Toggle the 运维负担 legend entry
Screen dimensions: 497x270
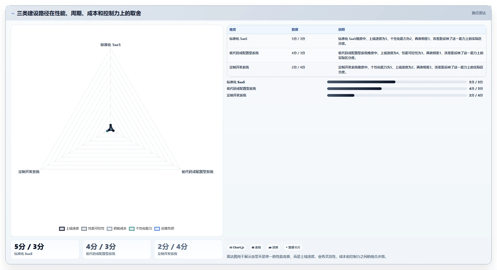pyautogui.click(x=164, y=229)
